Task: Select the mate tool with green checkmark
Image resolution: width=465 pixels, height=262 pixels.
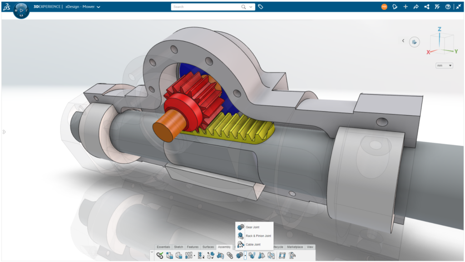Action: (159, 254)
